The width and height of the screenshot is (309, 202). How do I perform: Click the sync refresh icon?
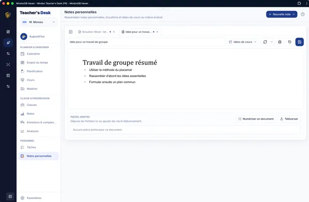tap(265, 42)
